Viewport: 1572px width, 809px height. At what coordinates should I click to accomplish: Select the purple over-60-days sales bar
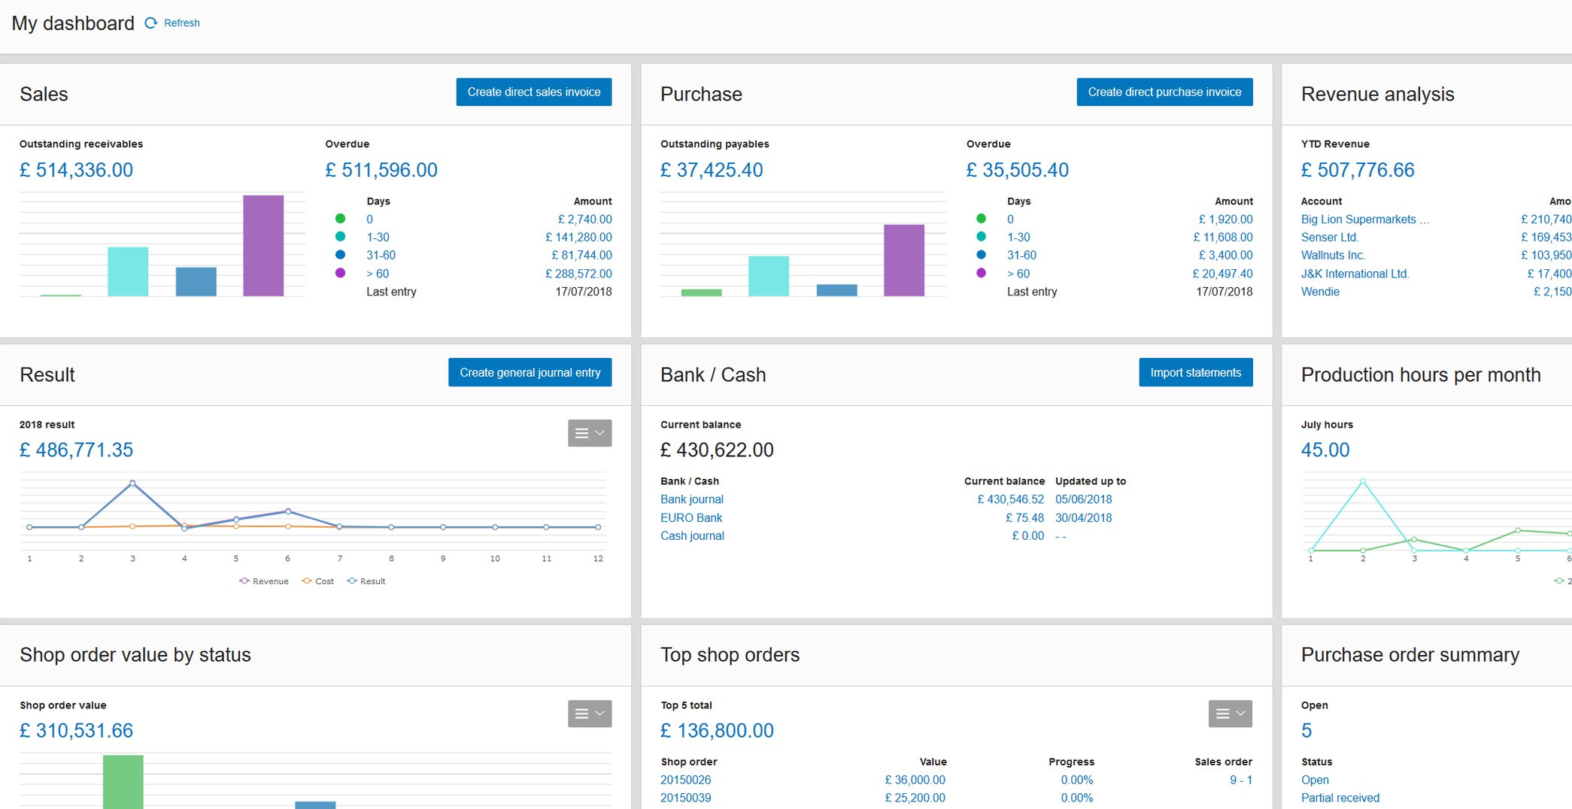point(263,245)
